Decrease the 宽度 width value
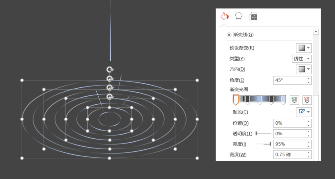335x179 pixels. 308,156
